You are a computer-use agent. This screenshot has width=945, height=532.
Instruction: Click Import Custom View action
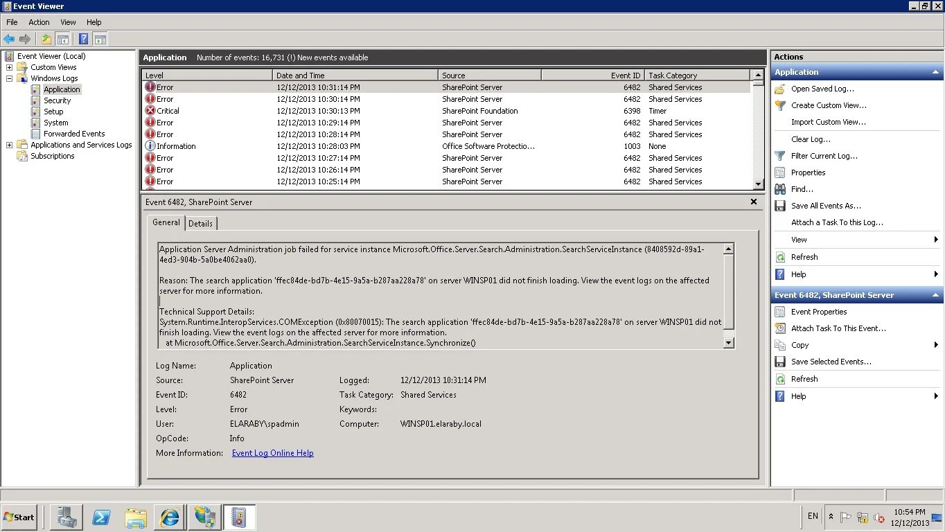click(x=828, y=122)
